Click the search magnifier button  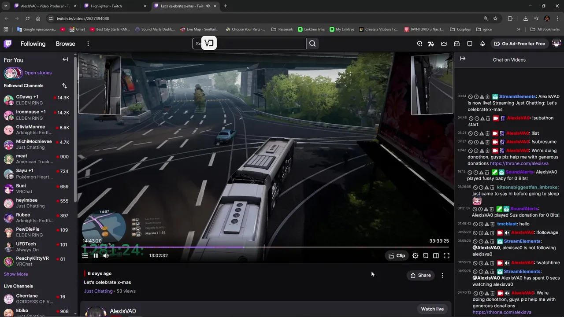(312, 44)
